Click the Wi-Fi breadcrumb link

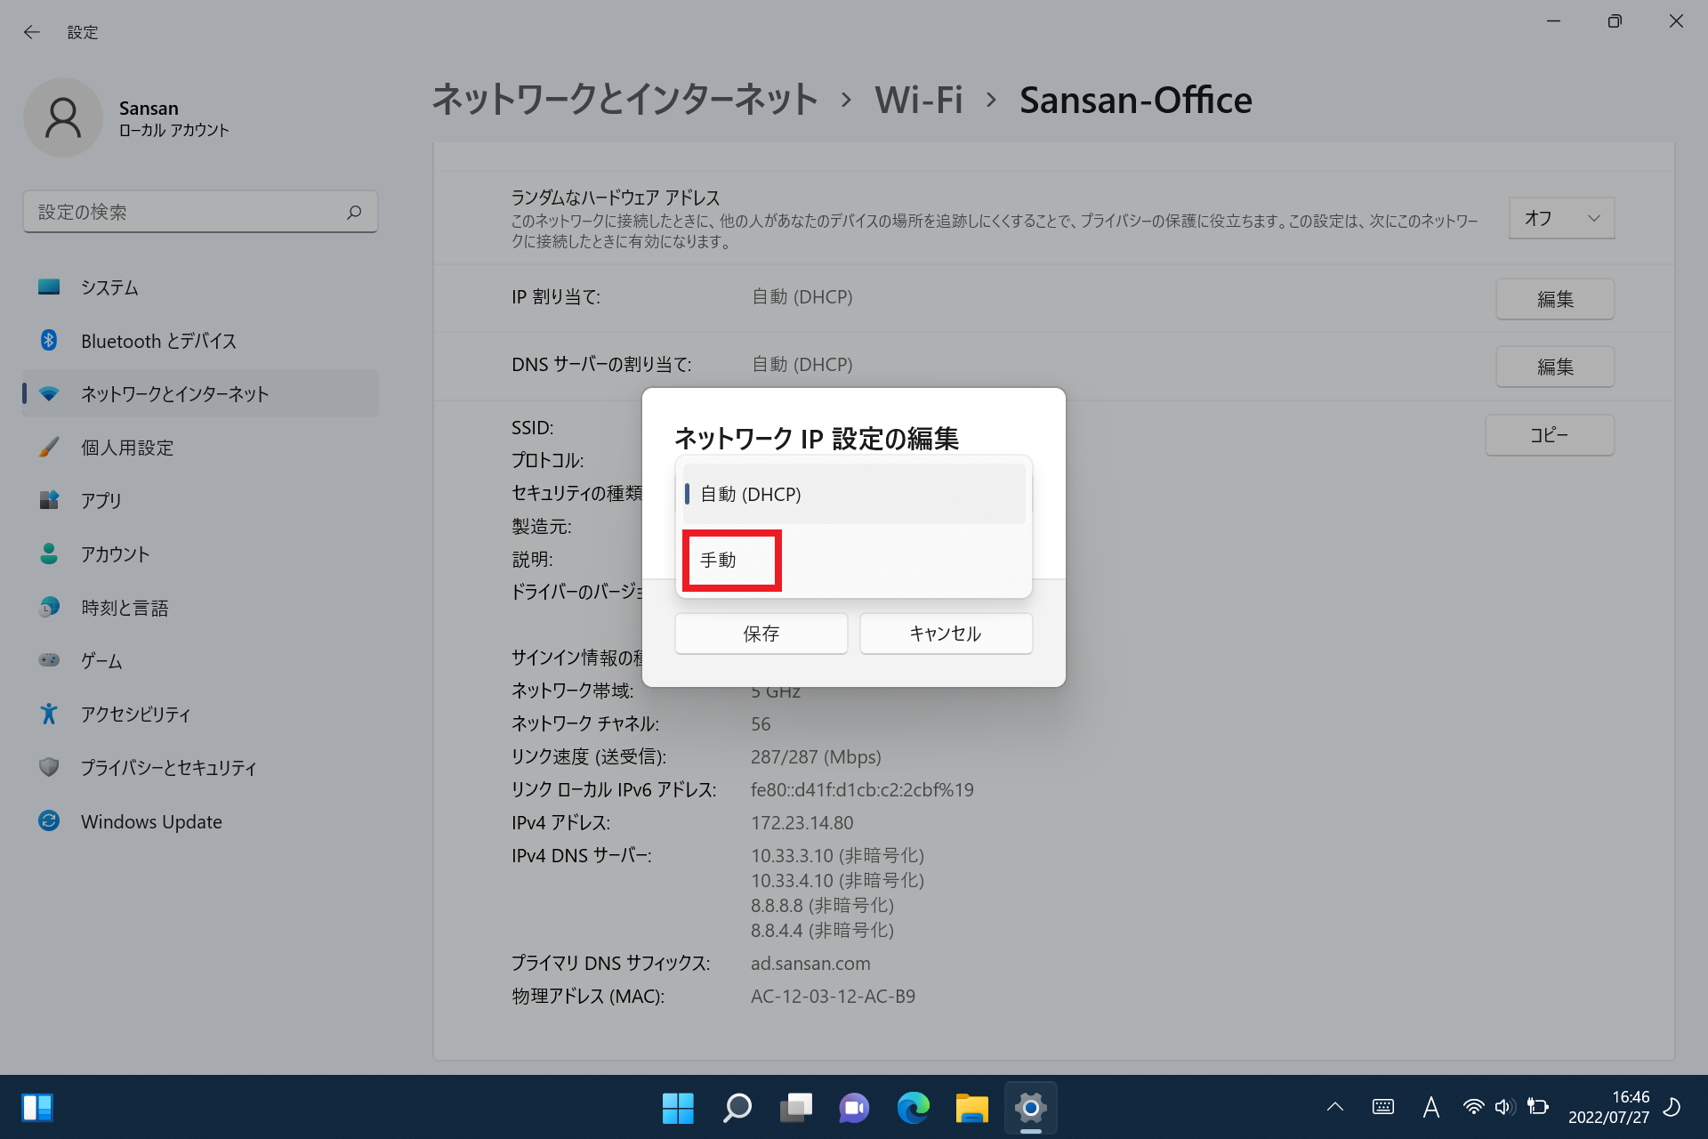pyautogui.click(x=919, y=100)
